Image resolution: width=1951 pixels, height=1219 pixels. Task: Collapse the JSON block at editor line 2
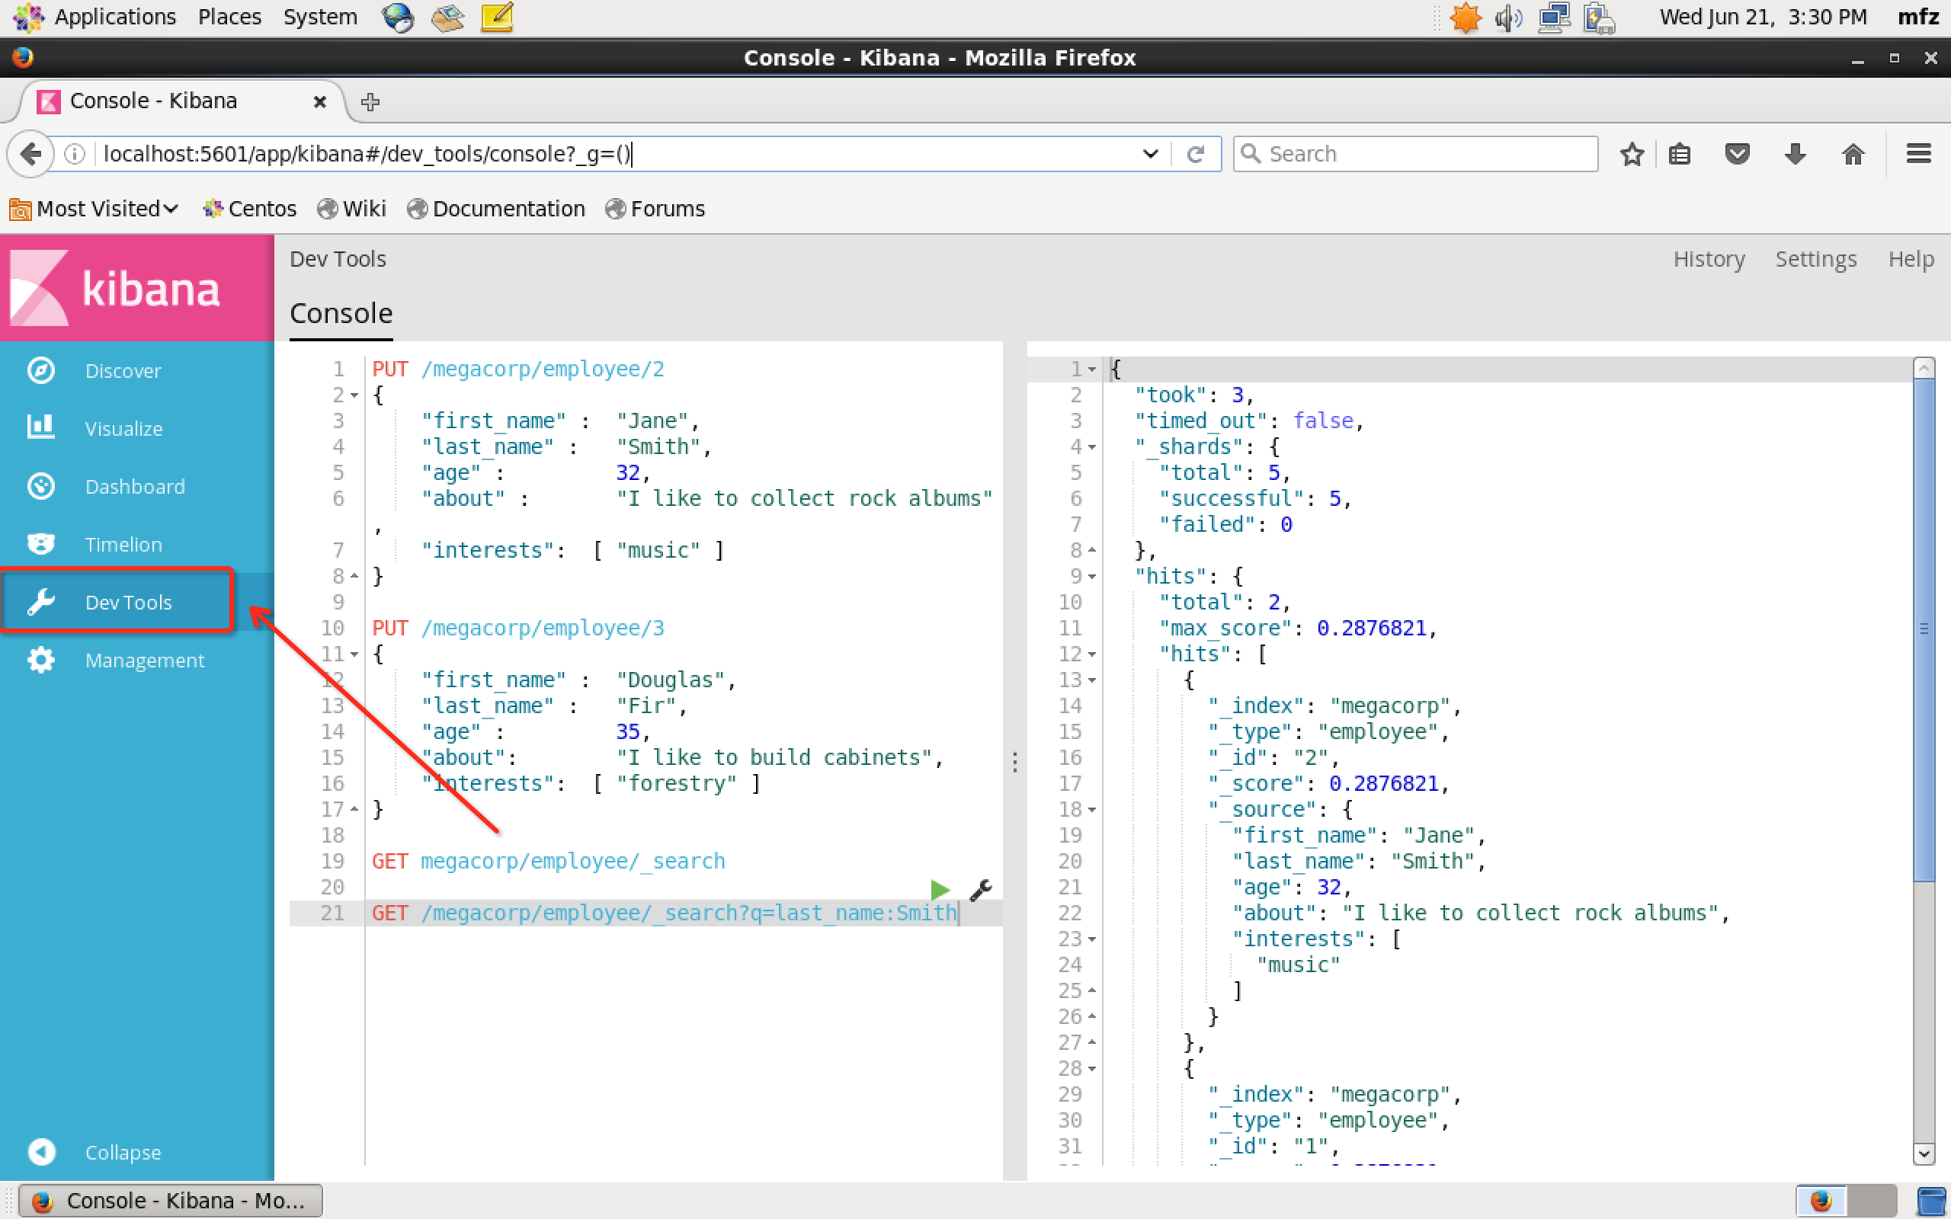pyautogui.click(x=354, y=395)
